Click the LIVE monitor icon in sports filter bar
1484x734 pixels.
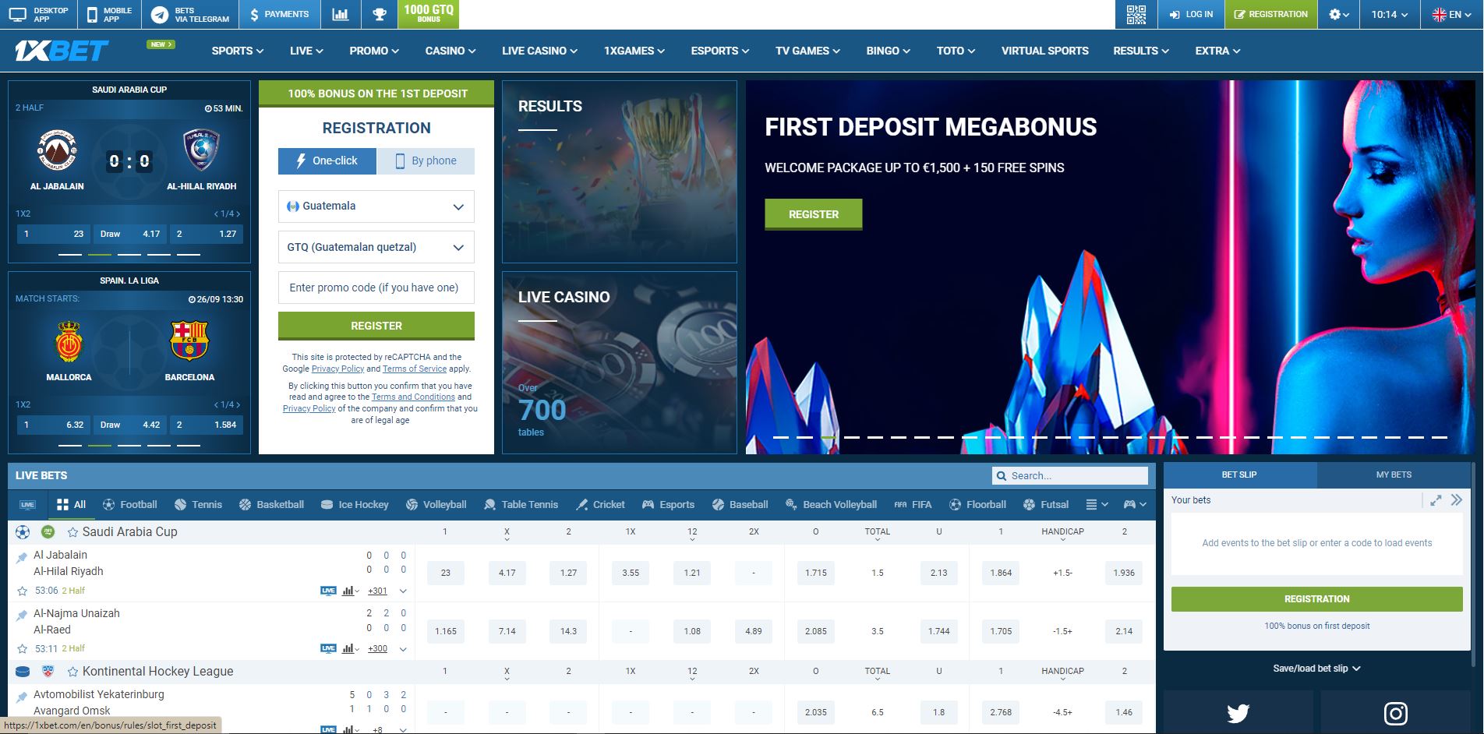[27, 505]
